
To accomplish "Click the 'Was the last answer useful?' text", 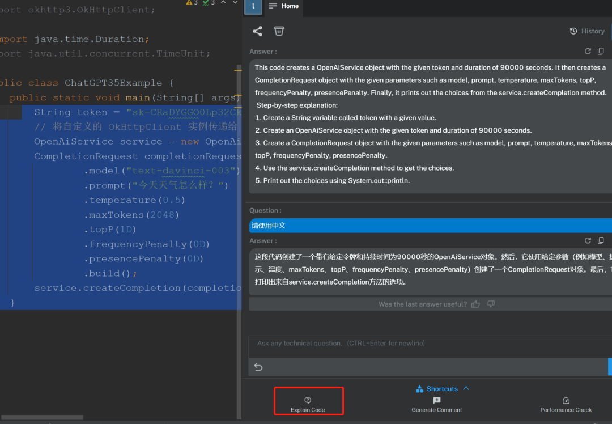I will (422, 304).
